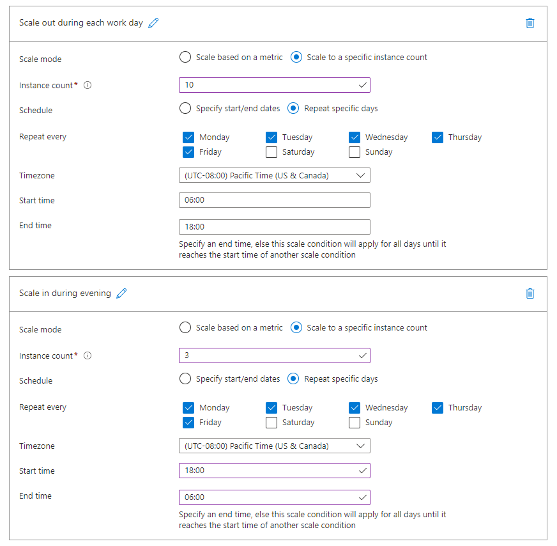Select 'Scale based on a metric' in work day condition
557x546 pixels.
pyautogui.click(x=185, y=57)
